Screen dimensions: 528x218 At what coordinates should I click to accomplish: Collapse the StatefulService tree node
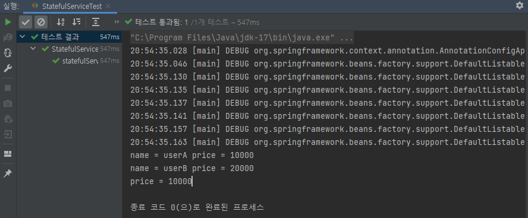(33, 49)
